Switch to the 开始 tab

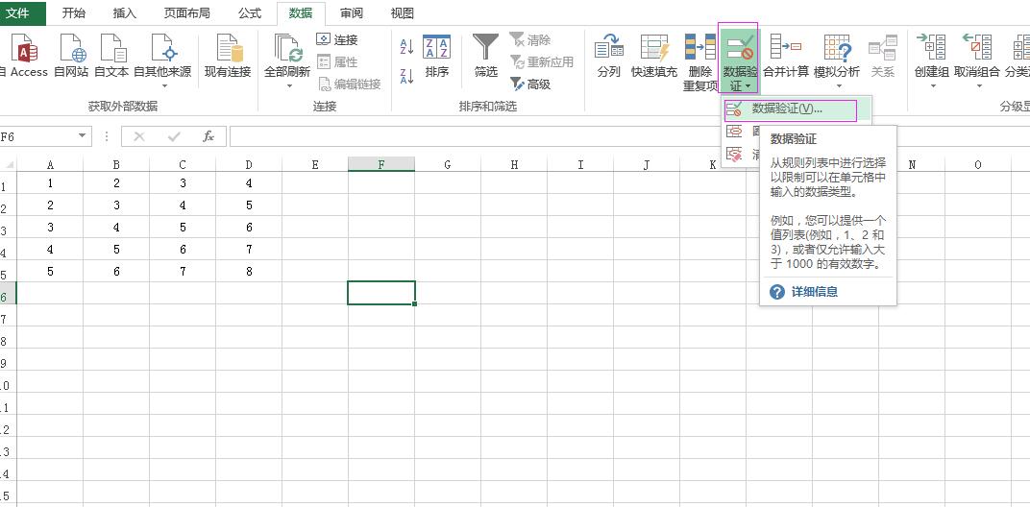[x=74, y=13]
